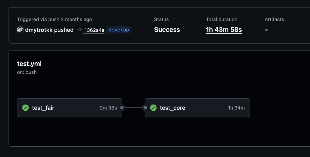The height and width of the screenshot is (157, 310).
Task: Click test_core input connector dot
Action: click(x=145, y=108)
